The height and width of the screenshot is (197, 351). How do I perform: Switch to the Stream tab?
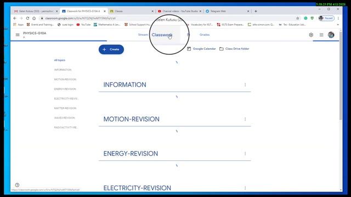click(x=143, y=34)
